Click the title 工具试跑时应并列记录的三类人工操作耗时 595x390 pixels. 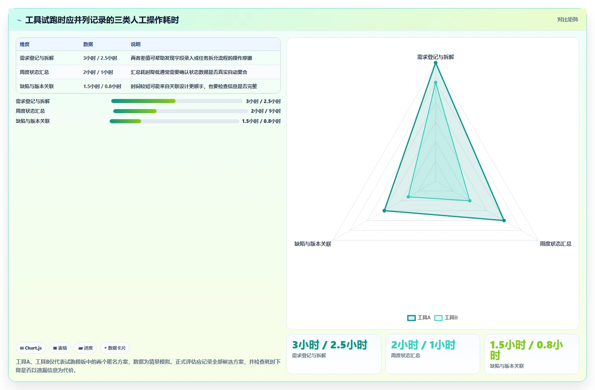pyautogui.click(x=102, y=20)
